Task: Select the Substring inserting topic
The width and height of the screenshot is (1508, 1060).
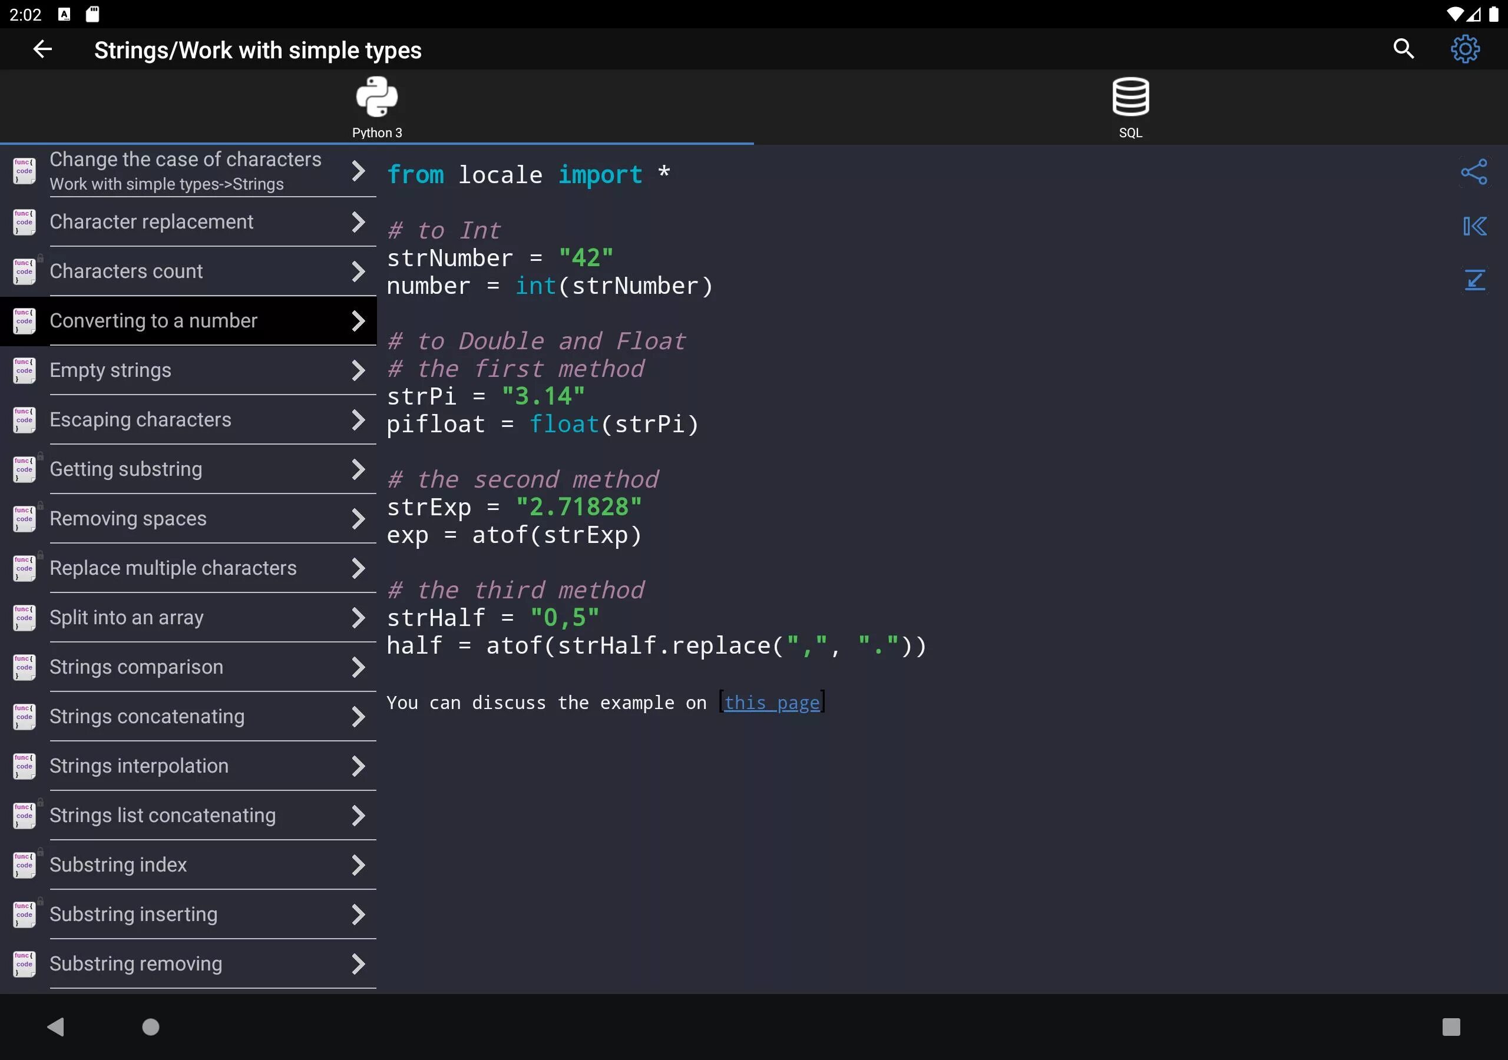Action: tap(188, 915)
